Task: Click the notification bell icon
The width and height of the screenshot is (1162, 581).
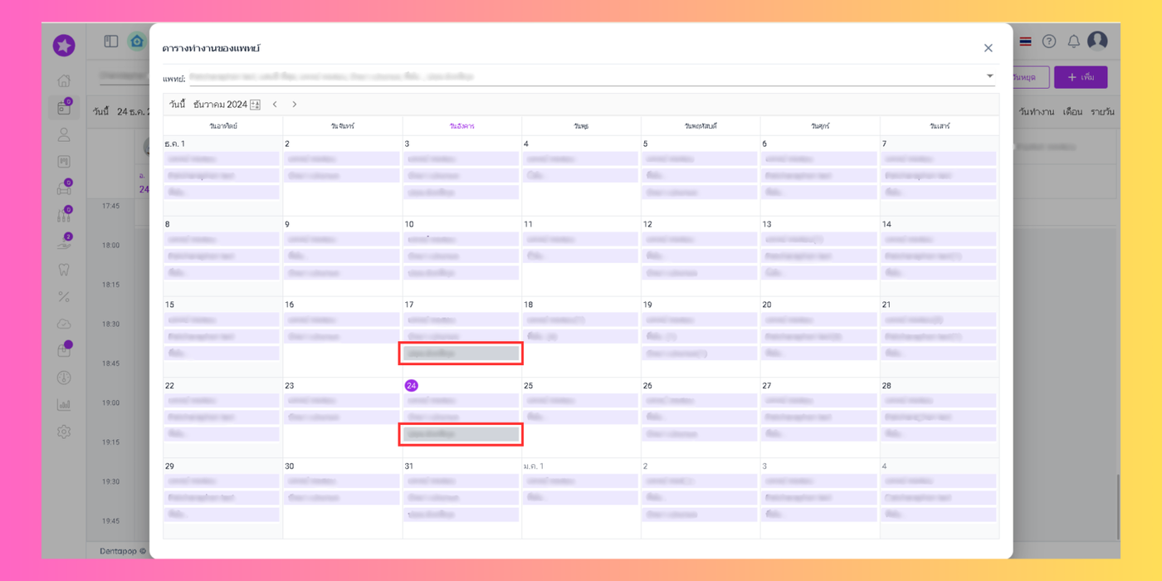Action: coord(1073,41)
